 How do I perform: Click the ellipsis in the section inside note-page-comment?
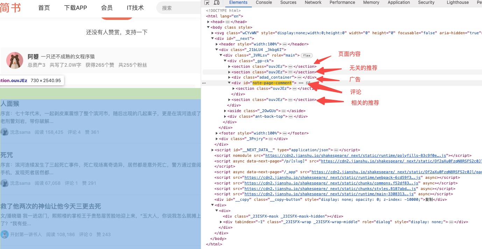(294, 88)
